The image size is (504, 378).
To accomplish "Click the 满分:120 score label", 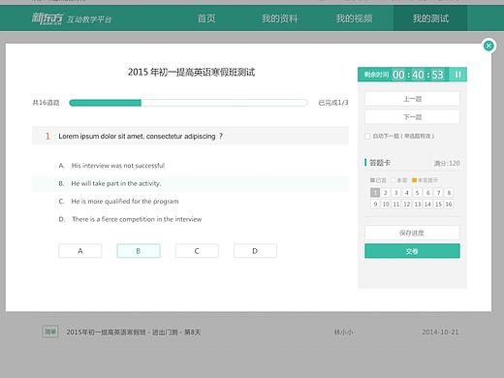I will coord(447,163).
